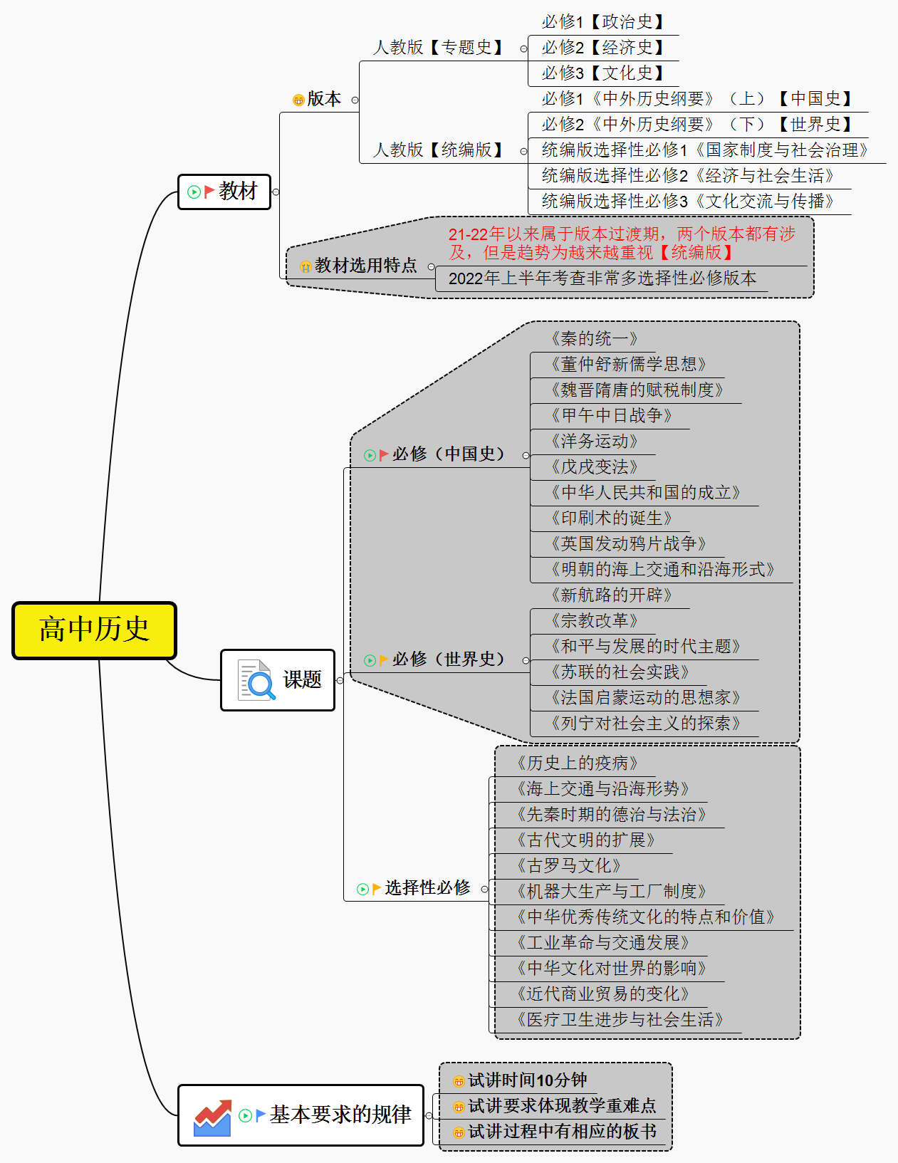
Task: Collapse the 选择性必修 topic list
Action: [485, 888]
